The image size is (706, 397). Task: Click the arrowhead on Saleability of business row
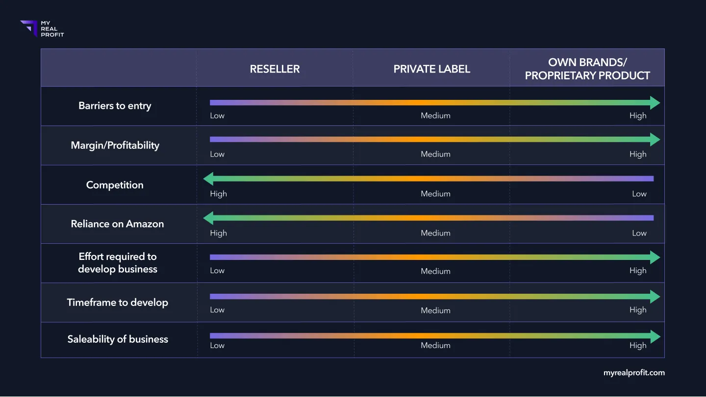point(655,336)
